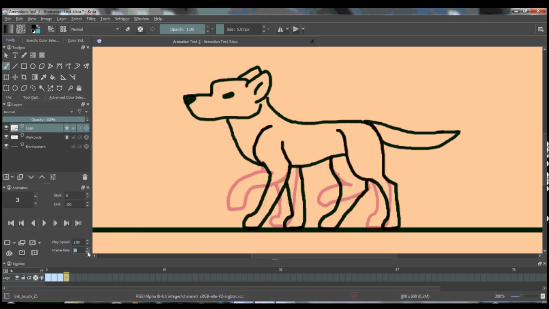549x309 pixels.
Task: Open the Settings menu
Action: tap(122, 19)
